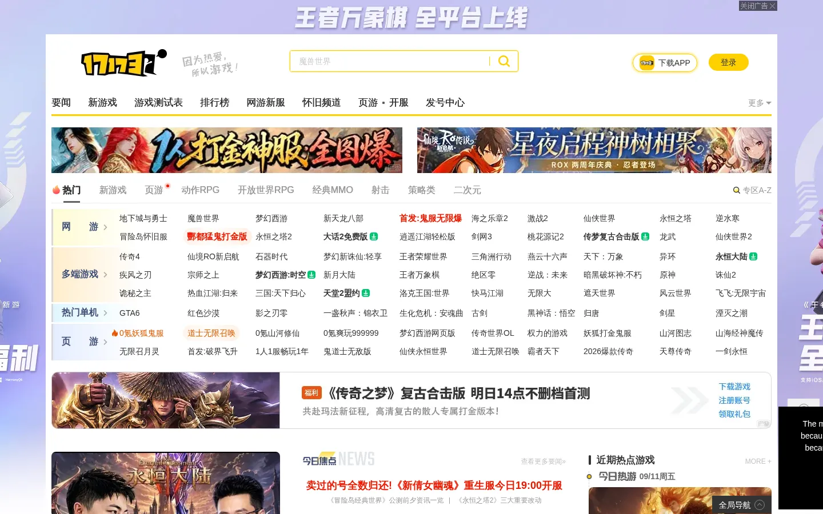Viewport: 823px width, 514px height.
Task: Open the 山海经神魔传 link
Action: [740, 333]
